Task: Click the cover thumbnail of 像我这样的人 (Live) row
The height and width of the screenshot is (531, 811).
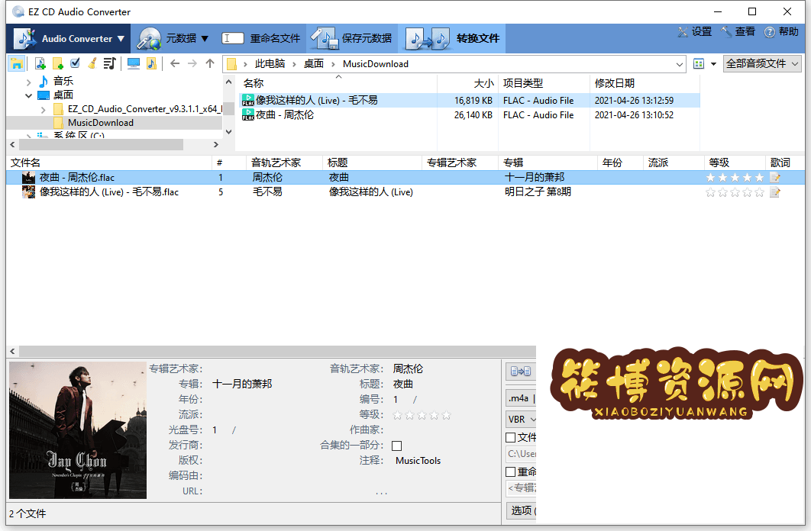Action: tap(28, 192)
